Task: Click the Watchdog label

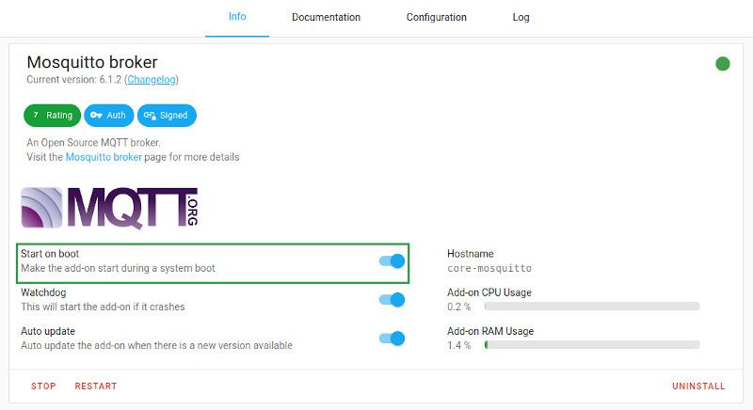Action: (43, 292)
